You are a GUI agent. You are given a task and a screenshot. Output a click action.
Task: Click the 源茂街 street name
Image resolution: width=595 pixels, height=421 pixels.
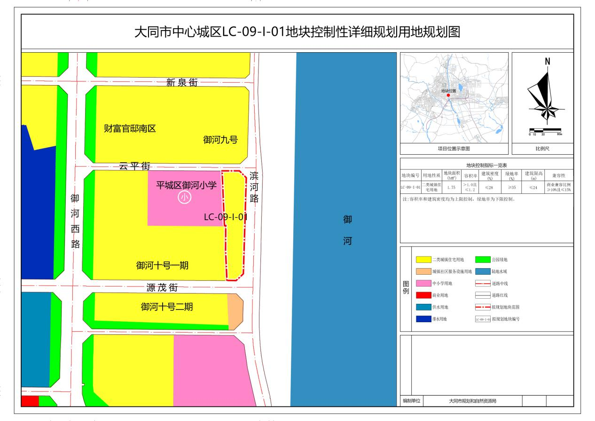(161, 287)
